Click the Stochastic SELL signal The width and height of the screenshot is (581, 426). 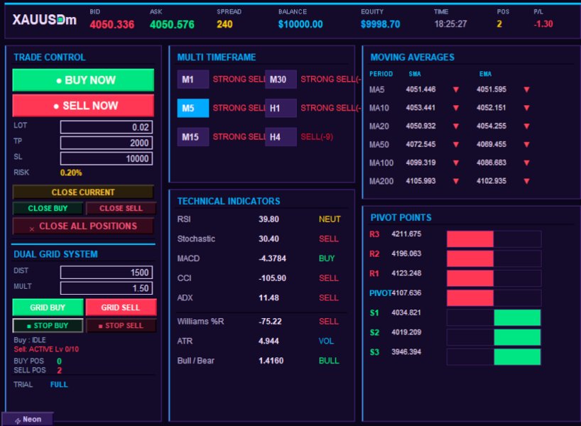point(329,239)
